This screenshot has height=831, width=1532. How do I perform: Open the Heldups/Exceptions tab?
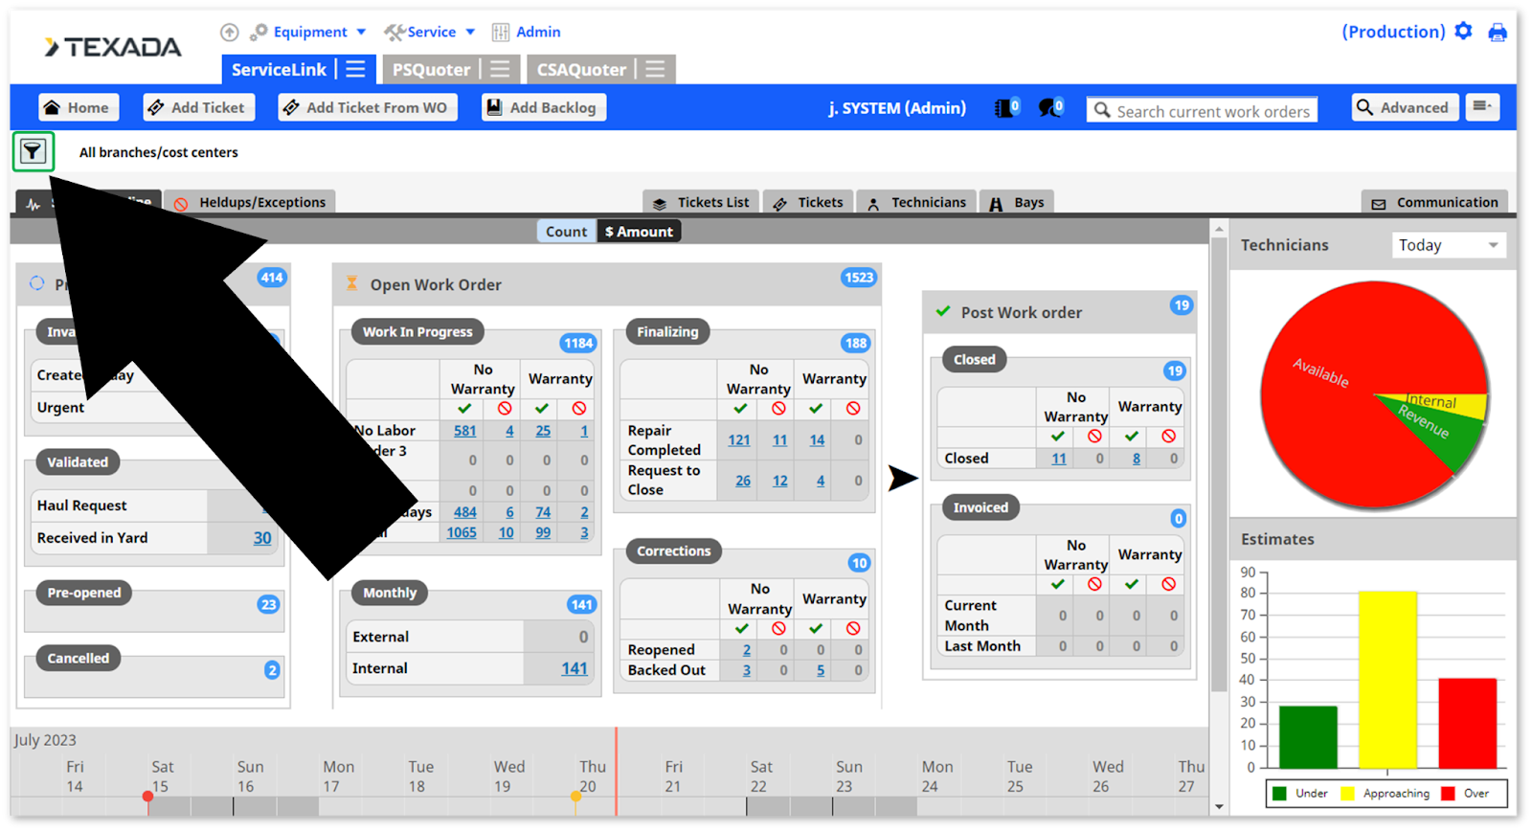250,202
